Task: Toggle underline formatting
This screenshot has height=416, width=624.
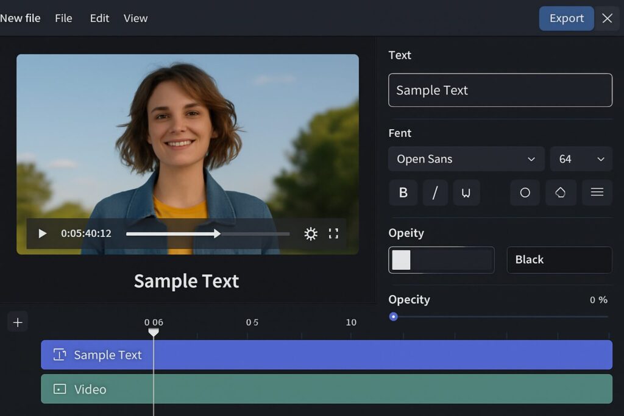Action: click(466, 192)
